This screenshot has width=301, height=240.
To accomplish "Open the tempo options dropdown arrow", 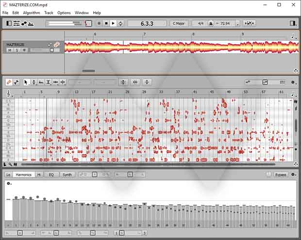I will coord(238,24).
